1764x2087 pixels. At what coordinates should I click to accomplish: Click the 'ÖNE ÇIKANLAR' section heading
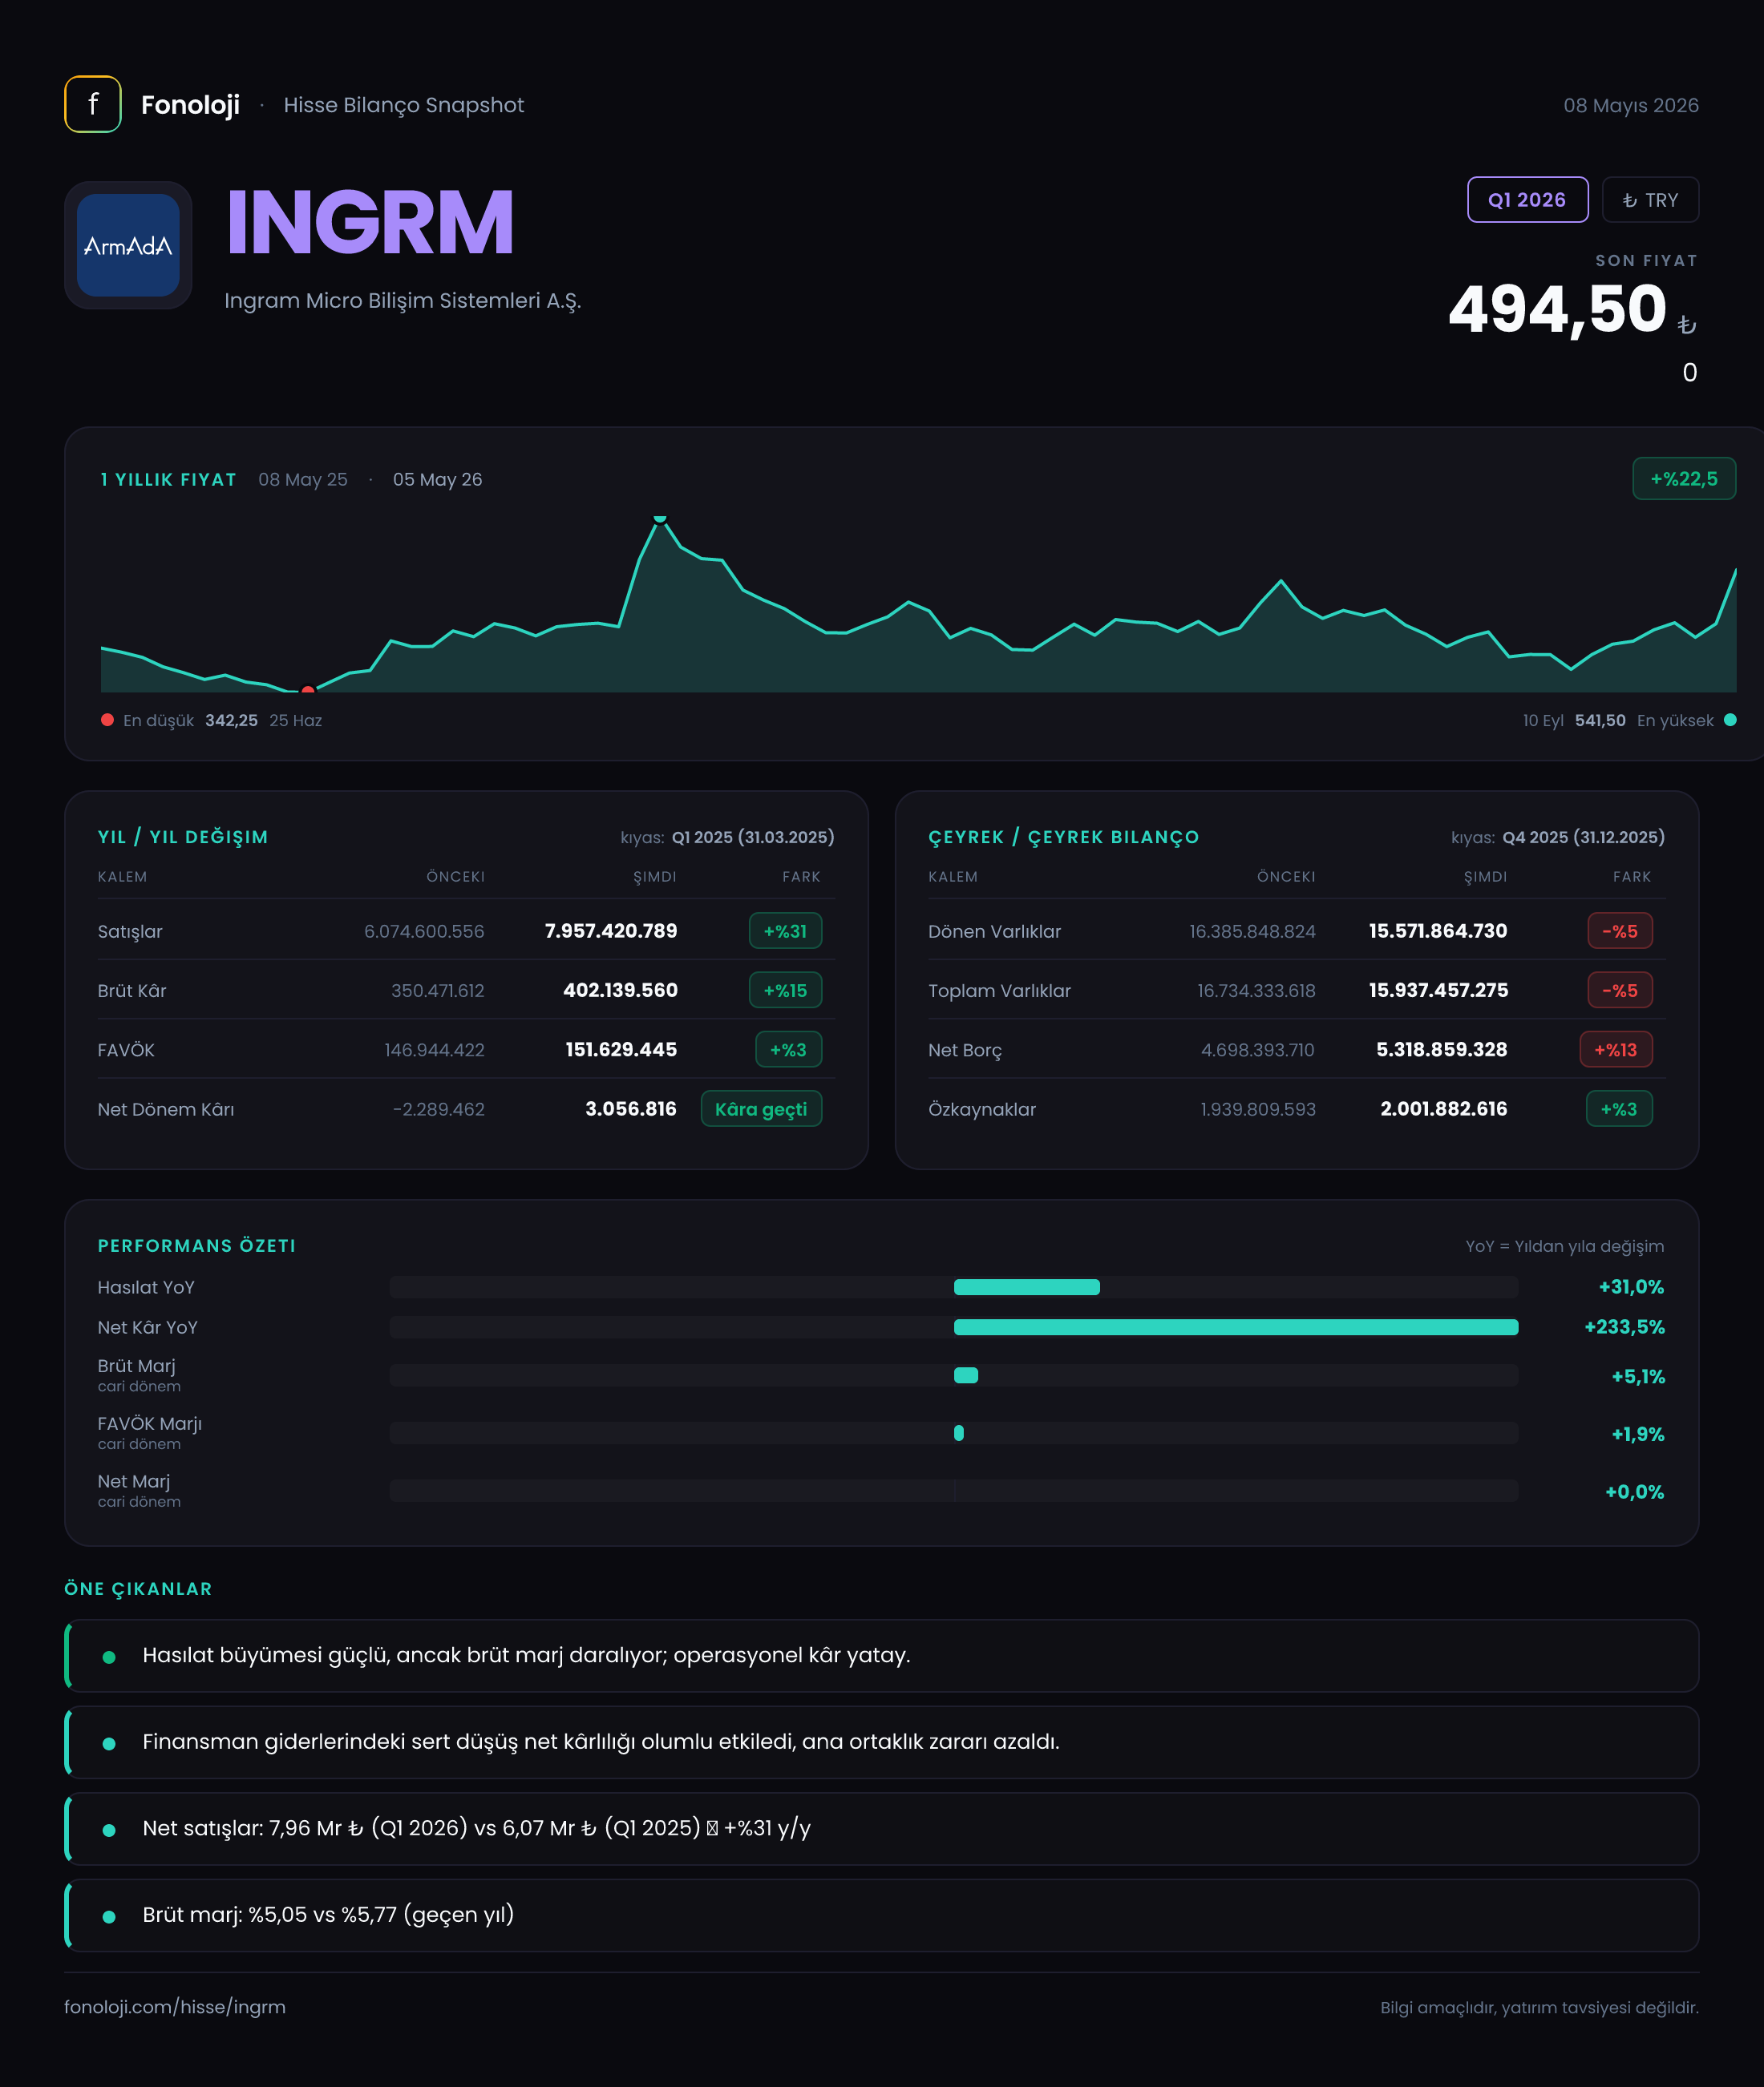coord(138,1589)
